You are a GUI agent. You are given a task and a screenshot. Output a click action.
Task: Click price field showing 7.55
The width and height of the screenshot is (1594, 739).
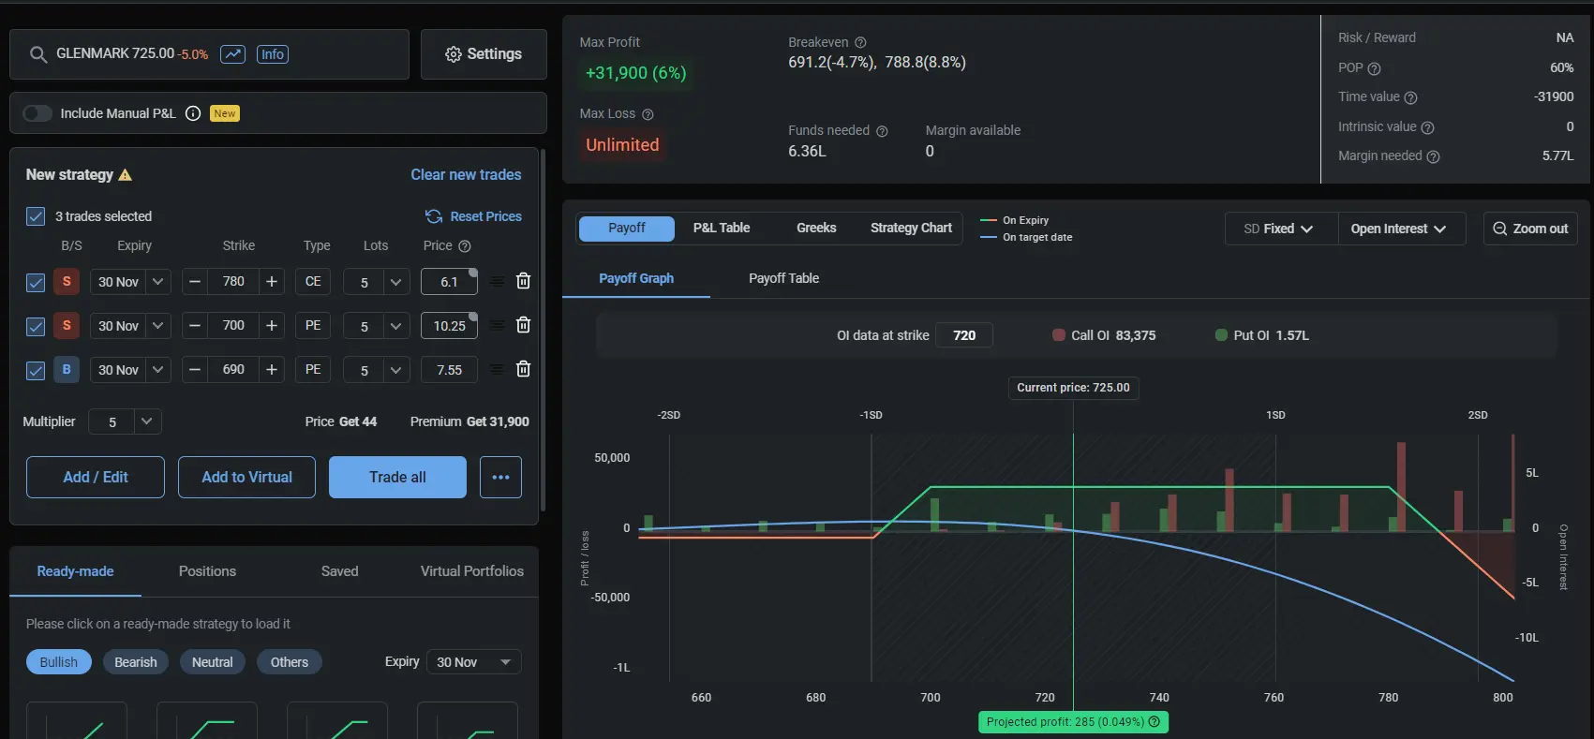tap(449, 370)
